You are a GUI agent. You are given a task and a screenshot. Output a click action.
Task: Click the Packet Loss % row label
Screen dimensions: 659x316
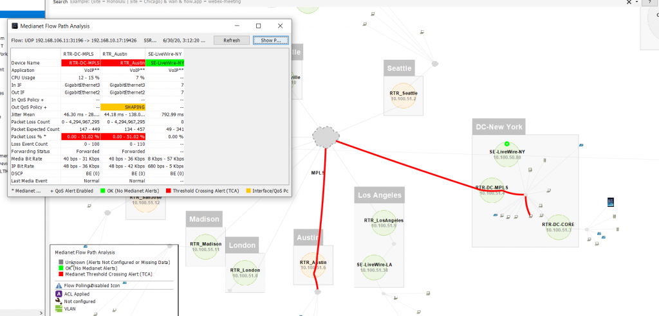point(28,137)
